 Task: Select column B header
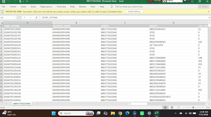[x=76, y=23]
